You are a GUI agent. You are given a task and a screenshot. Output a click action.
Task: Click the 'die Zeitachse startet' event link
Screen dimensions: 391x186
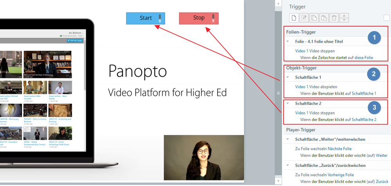coord(329,58)
